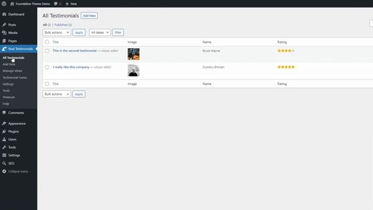The width and height of the screenshot is (373, 210).
Task: Click the four-star rating for Bruce Wayne
Action: click(286, 51)
